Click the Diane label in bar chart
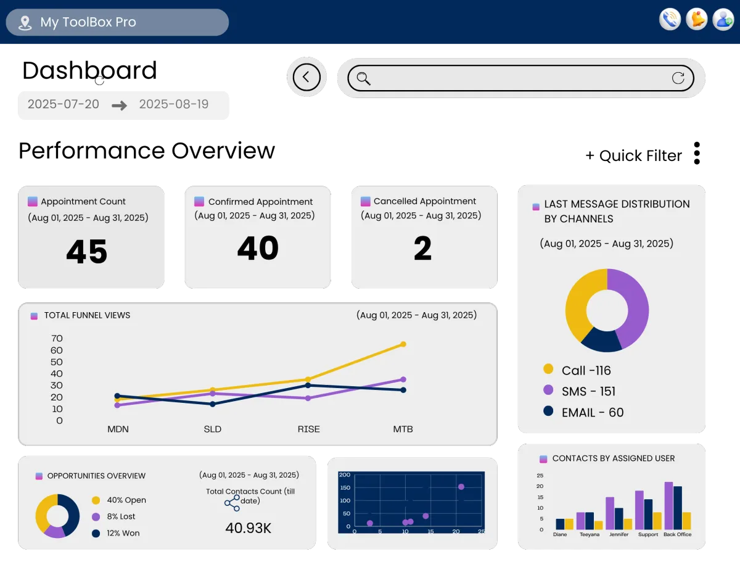The image size is (740, 567). point(560,534)
